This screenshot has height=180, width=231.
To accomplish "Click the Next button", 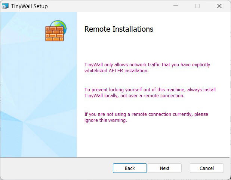I will (x=164, y=168).
